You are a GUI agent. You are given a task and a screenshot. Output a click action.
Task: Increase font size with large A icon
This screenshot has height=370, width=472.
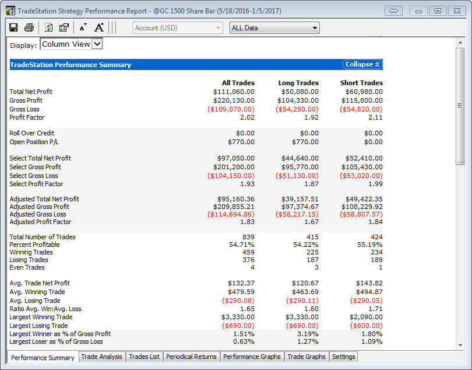[x=99, y=27]
